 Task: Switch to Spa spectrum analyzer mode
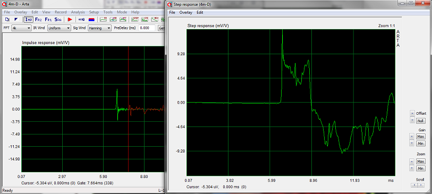(x=58, y=20)
